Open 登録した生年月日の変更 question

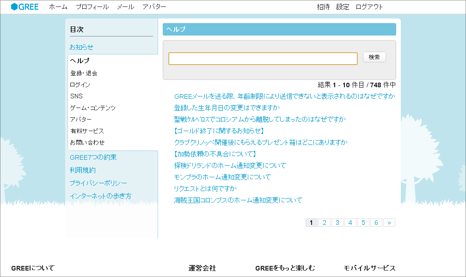pos(227,108)
